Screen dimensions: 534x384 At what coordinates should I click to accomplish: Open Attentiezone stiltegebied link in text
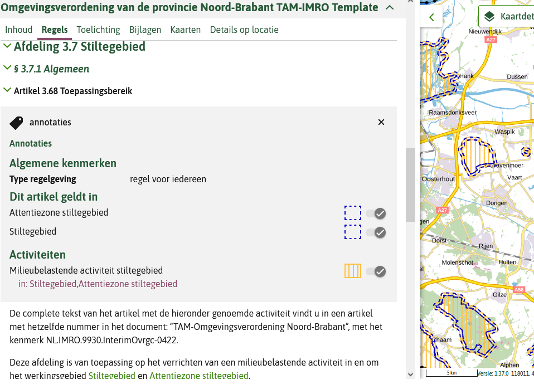[199, 376]
